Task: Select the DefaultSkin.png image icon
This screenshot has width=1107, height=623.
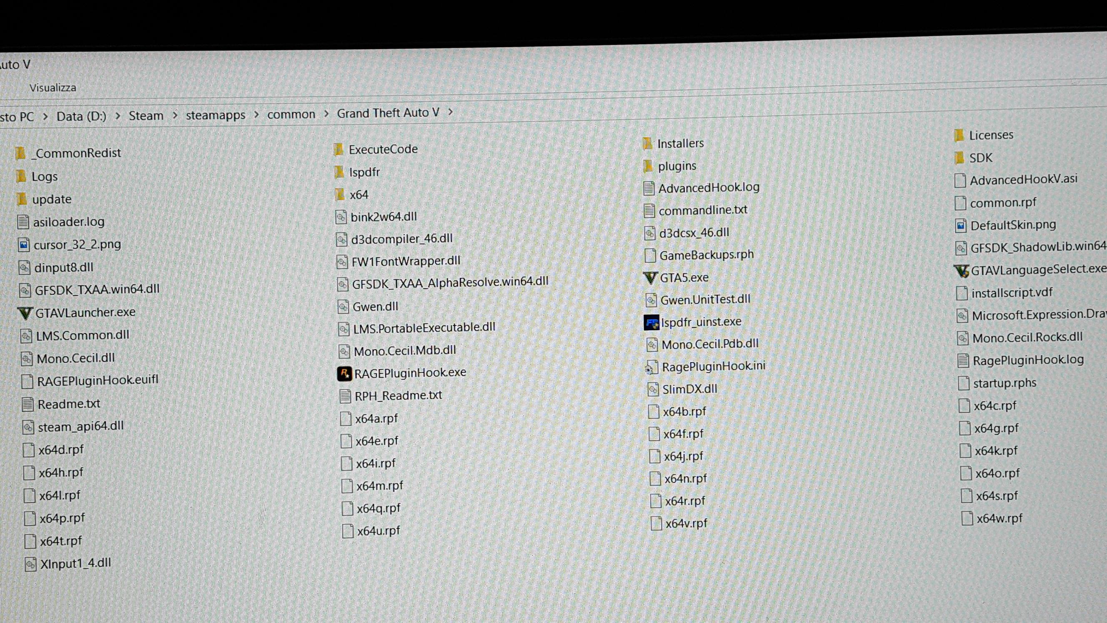Action: click(x=960, y=225)
